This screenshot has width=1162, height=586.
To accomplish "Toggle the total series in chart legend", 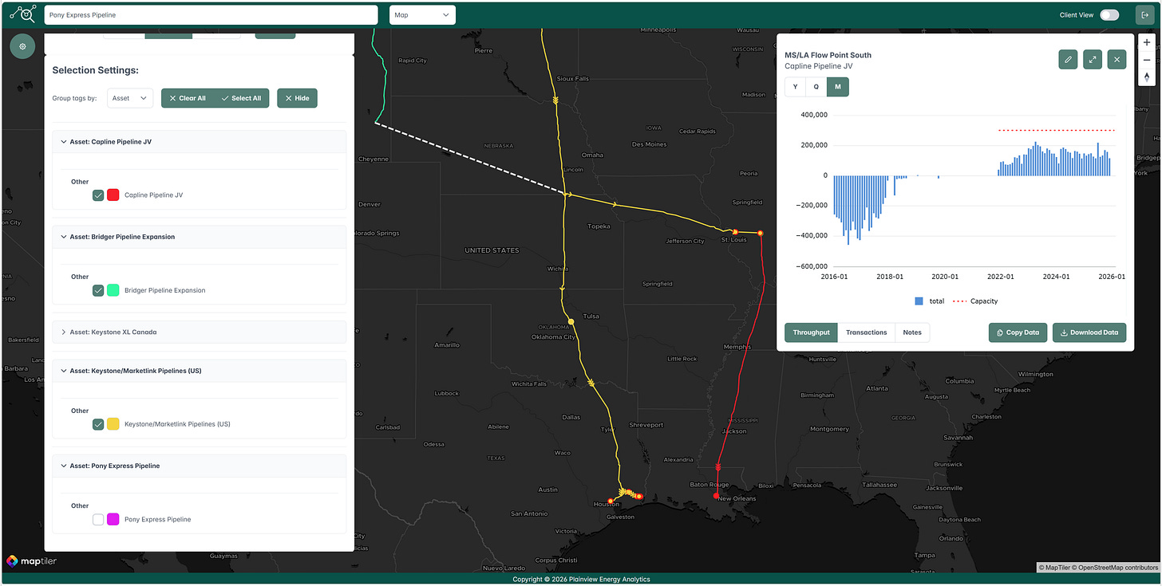I will [930, 301].
